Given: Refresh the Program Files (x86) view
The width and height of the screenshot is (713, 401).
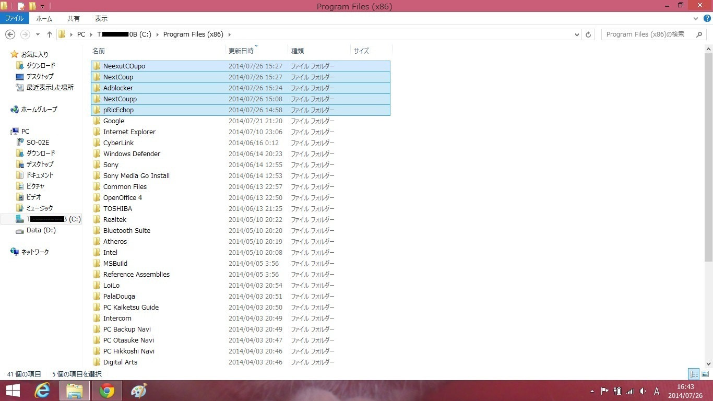Looking at the screenshot, I should click(x=588, y=34).
